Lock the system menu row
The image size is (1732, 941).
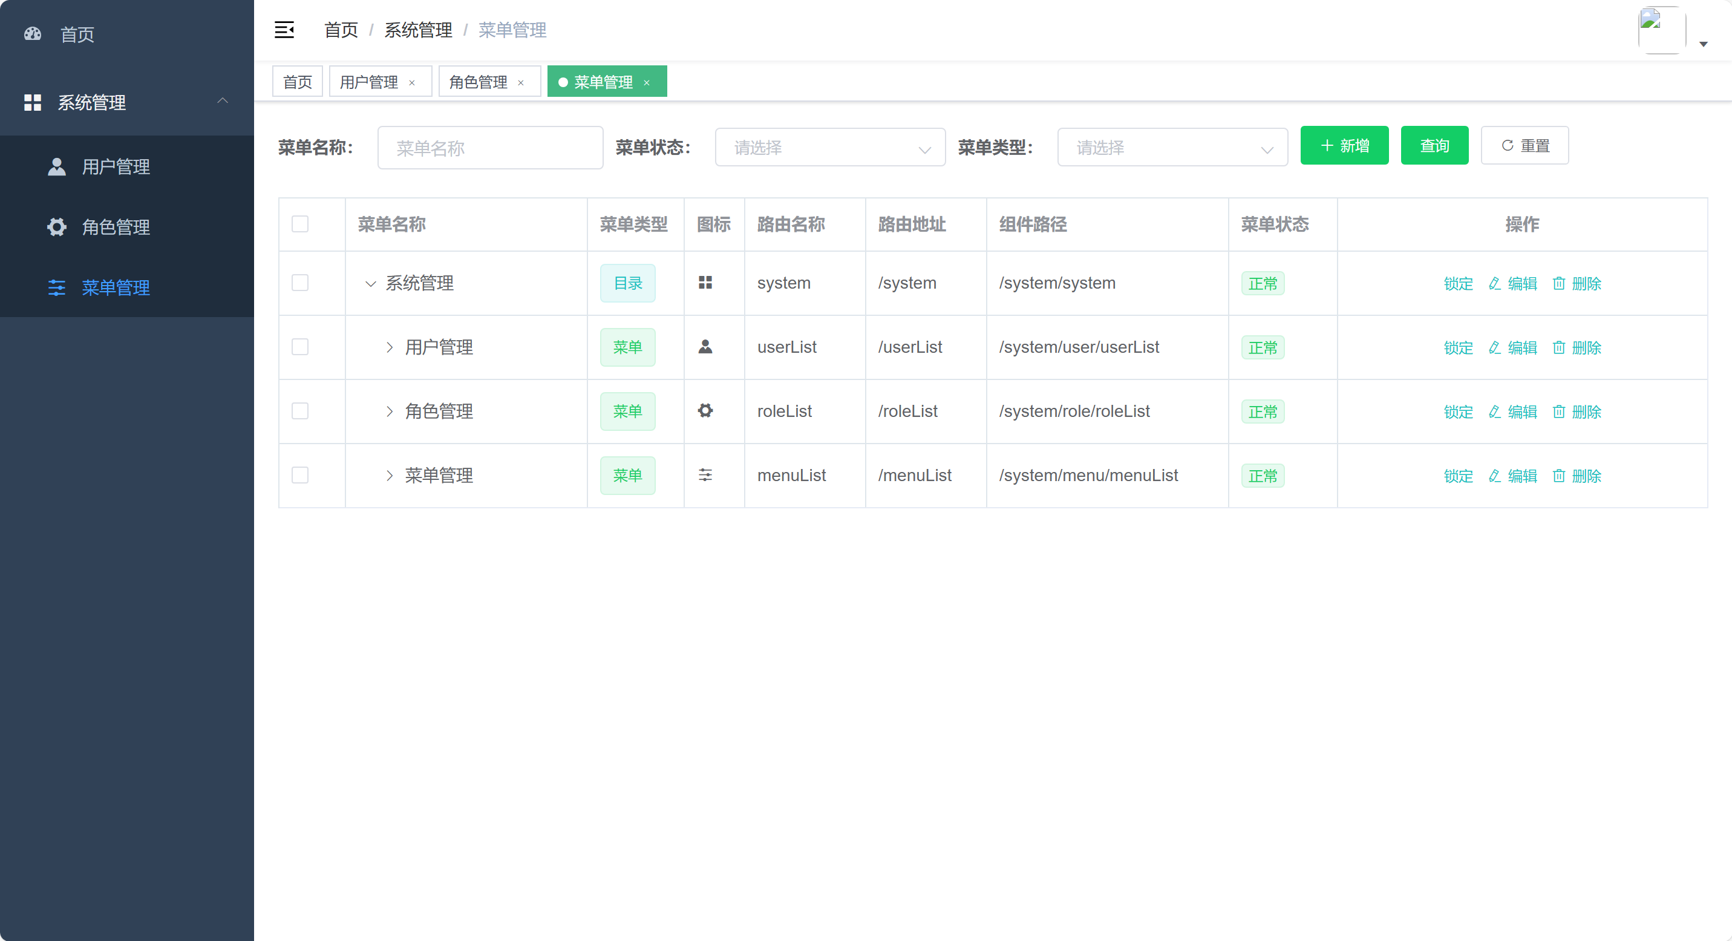point(1458,283)
